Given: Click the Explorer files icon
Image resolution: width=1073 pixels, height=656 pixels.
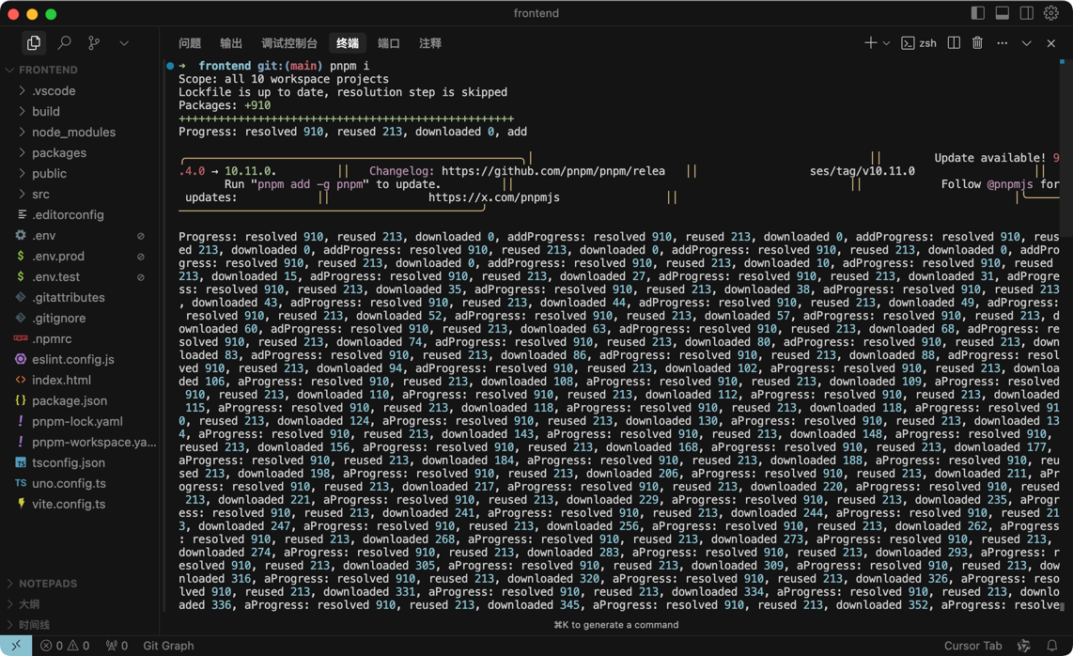Looking at the screenshot, I should tap(34, 43).
